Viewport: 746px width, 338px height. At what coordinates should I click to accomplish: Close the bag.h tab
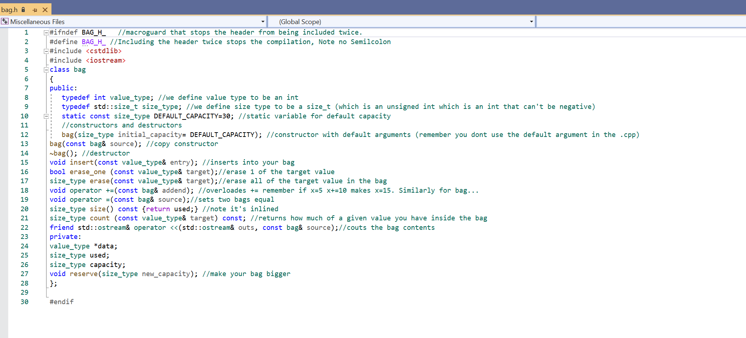(45, 9)
